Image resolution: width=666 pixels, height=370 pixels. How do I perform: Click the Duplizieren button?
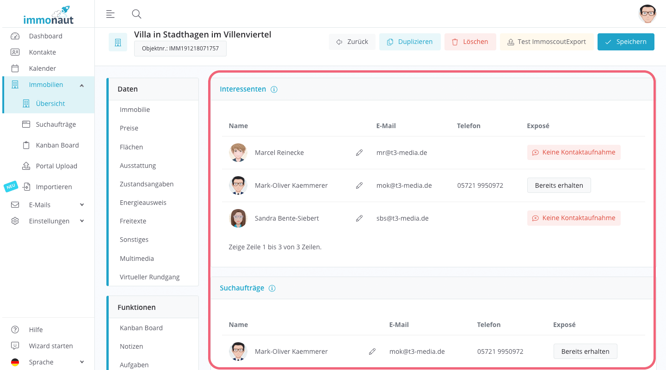(410, 42)
